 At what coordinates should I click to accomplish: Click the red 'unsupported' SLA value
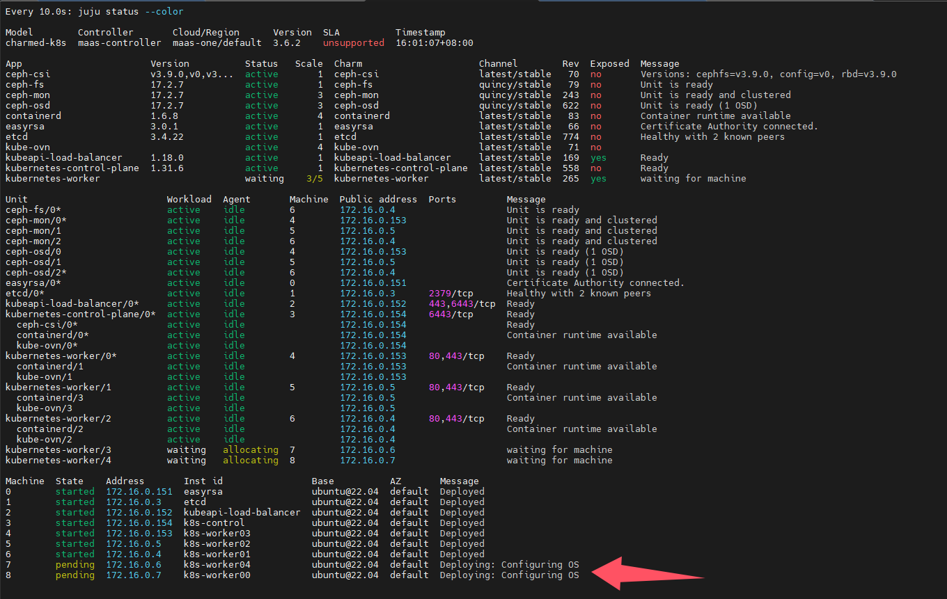pyautogui.click(x=354, y=43)
